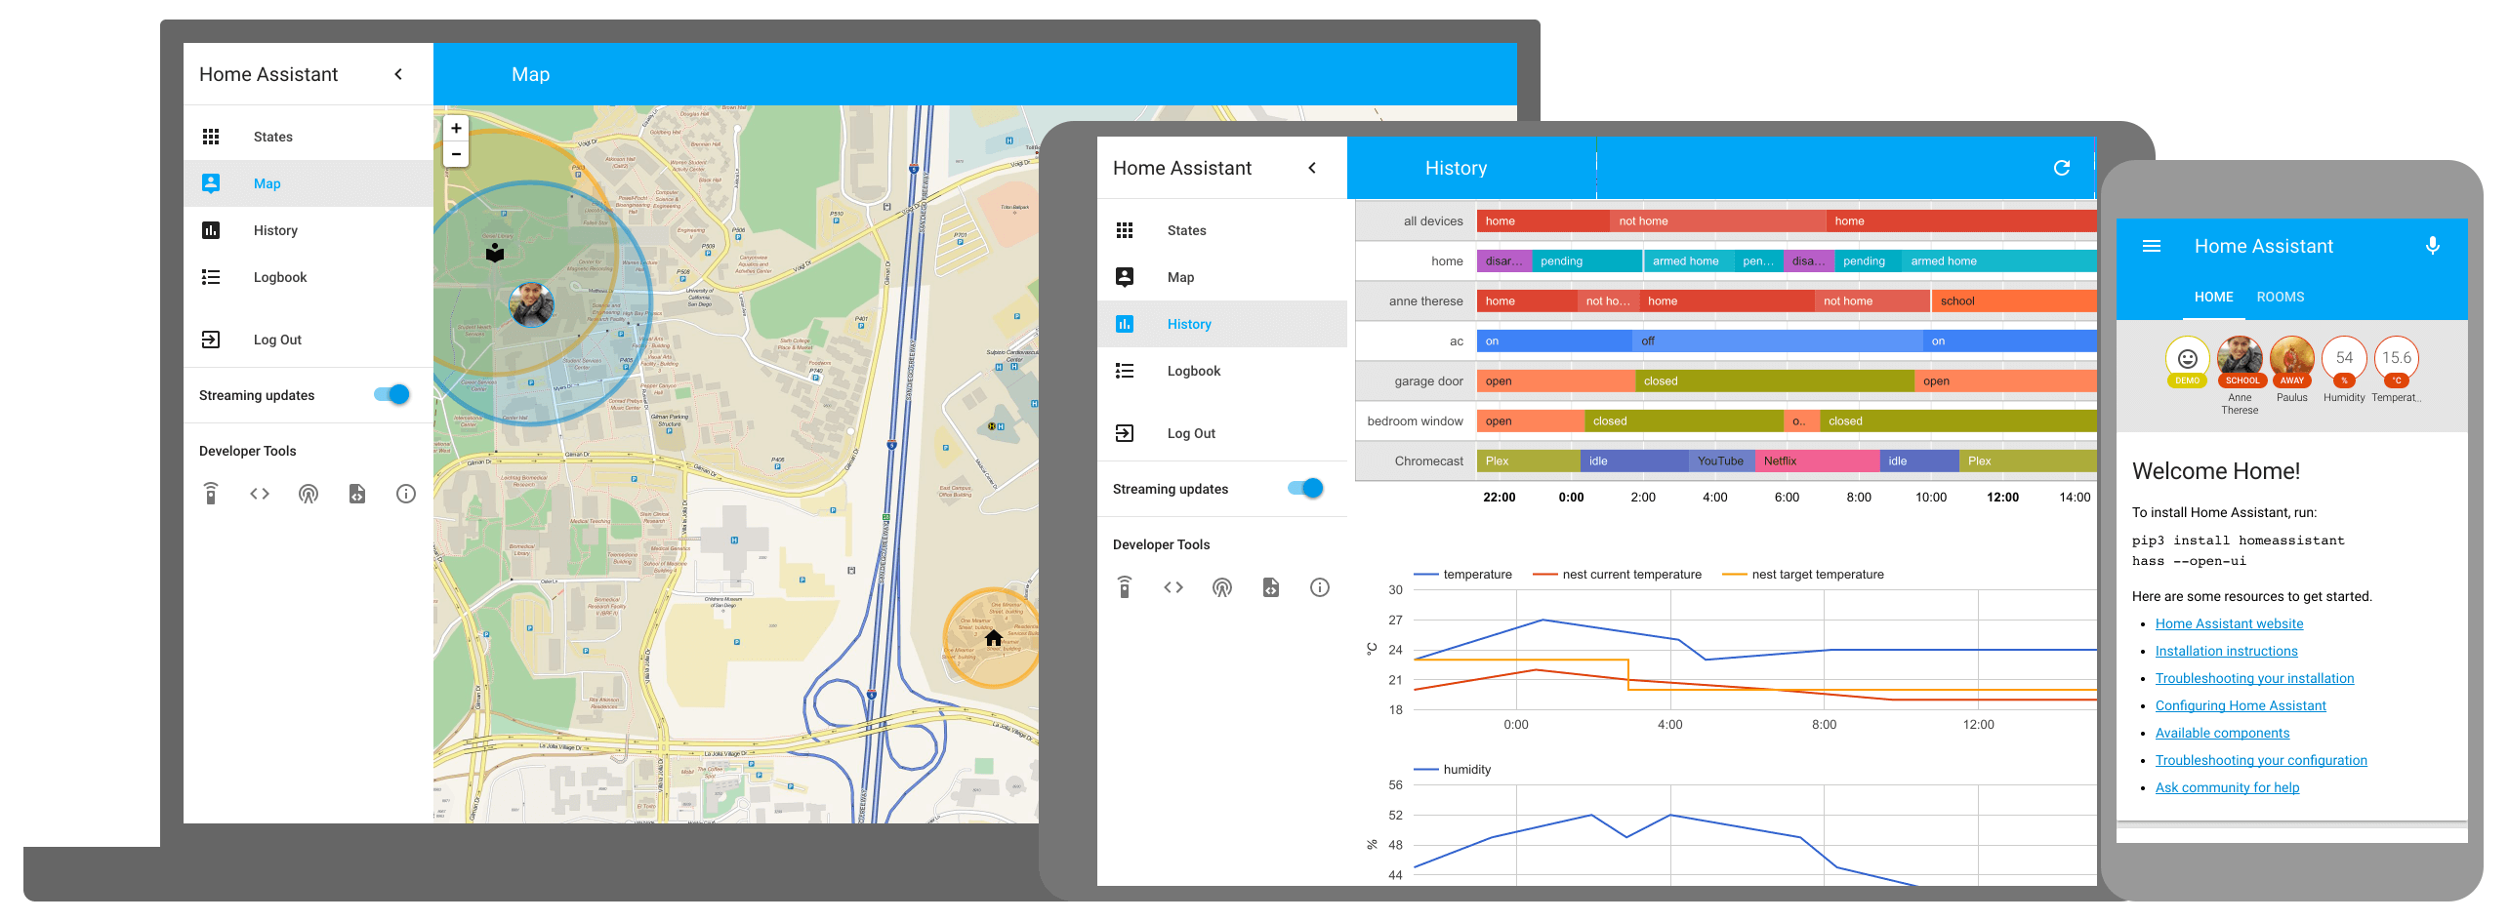Open the hamburger menu on mobile view
This screenshot has width=2509, height=921.
[2151, 246]
